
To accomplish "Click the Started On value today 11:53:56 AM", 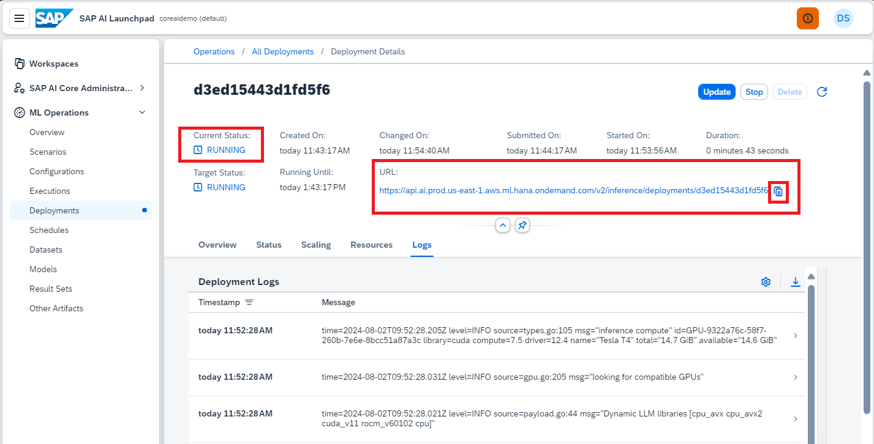I will (641, 150).
